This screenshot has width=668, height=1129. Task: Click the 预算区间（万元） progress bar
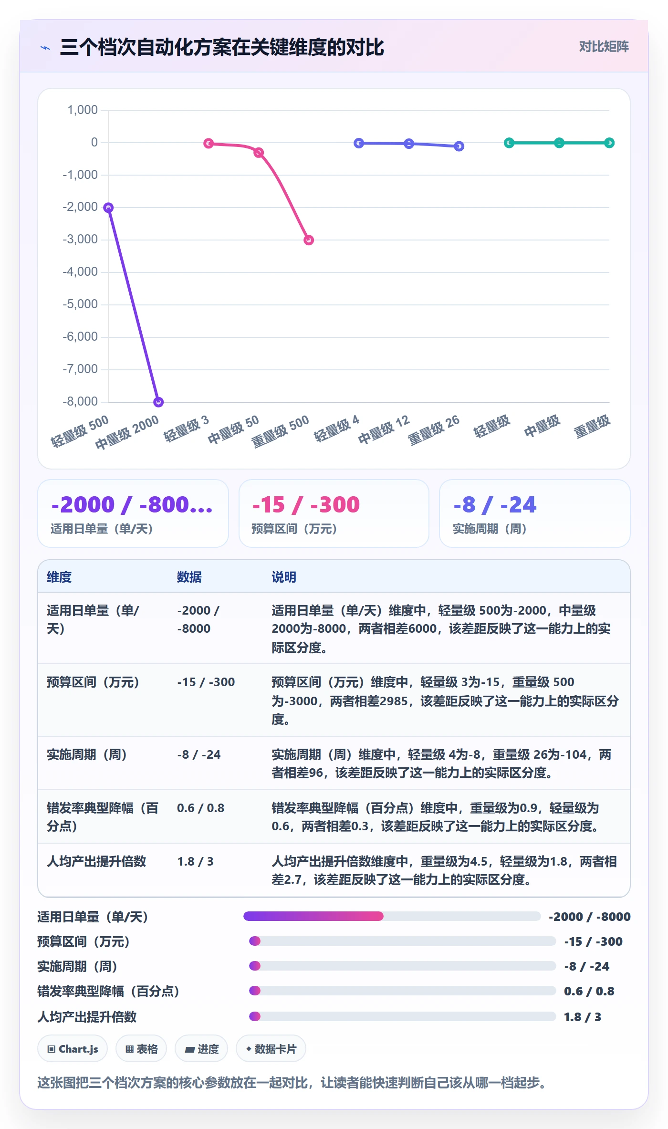tap(402, 941)
